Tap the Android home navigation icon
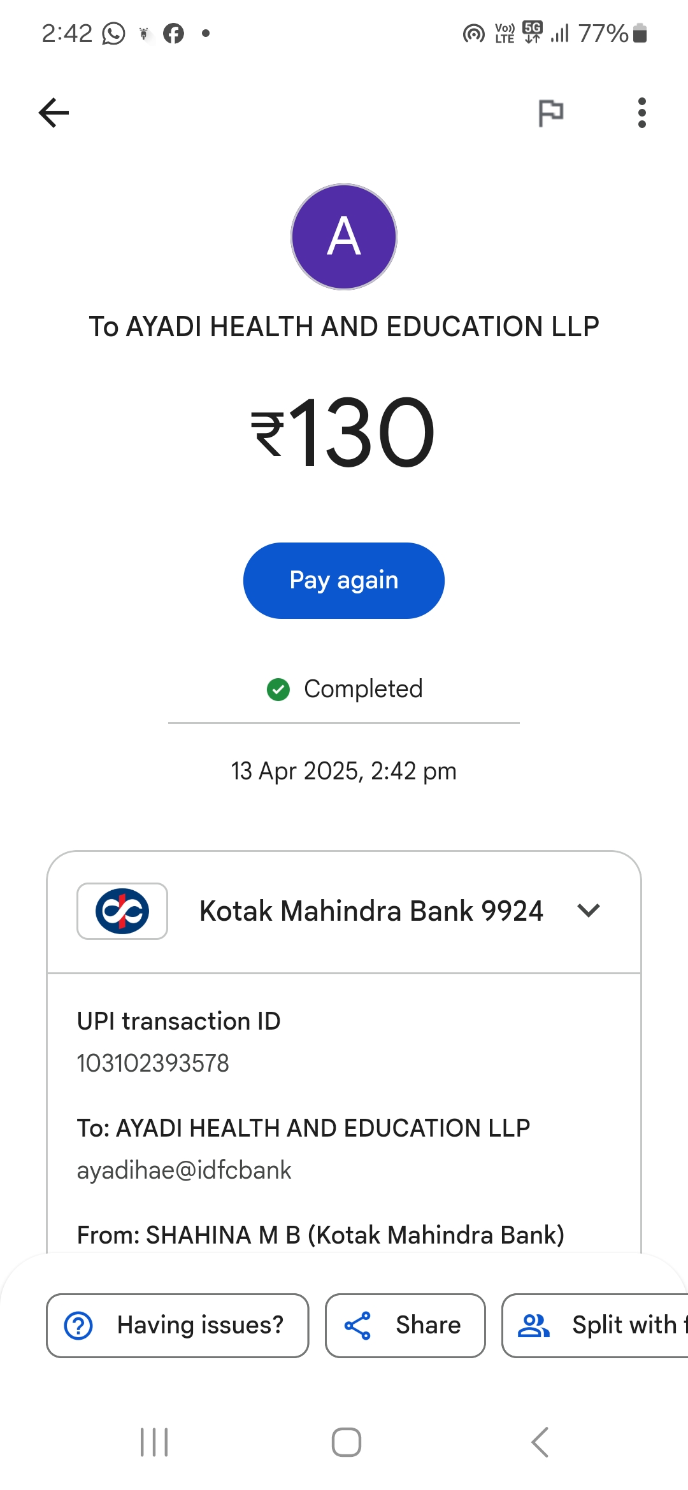Screen dimensions: 688x1490 tap(347, 1442)
